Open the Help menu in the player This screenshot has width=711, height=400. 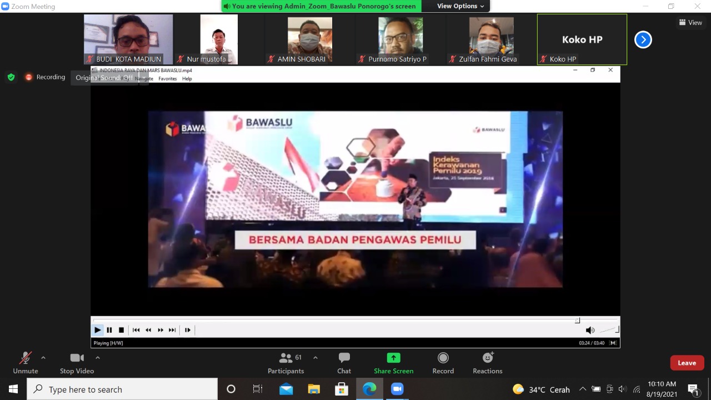[x=187, y=79]
